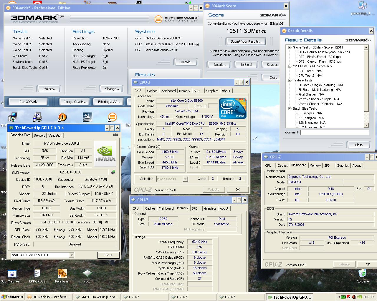Click Close in the Result Details window
Viewport: 377px width, 301px height.
[359, 145]
